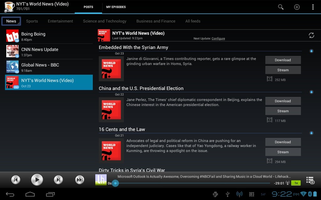
Task: Tap the Android back button
Action: (10, 194)
